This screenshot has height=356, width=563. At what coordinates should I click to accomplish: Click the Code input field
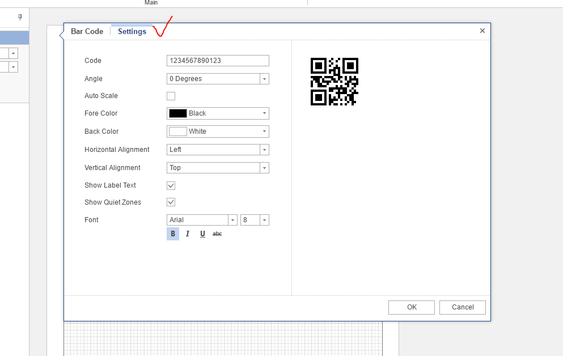click(x=218, y=61)
